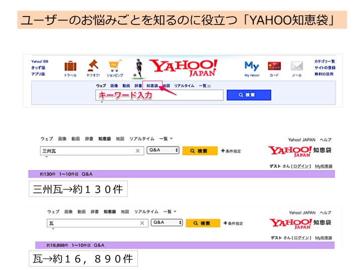Open +条件指定 next to the 三州瓦 search

[x=231, y=151]
